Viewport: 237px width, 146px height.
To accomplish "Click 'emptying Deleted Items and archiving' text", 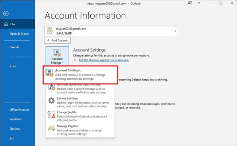I will tap(143, 80).
